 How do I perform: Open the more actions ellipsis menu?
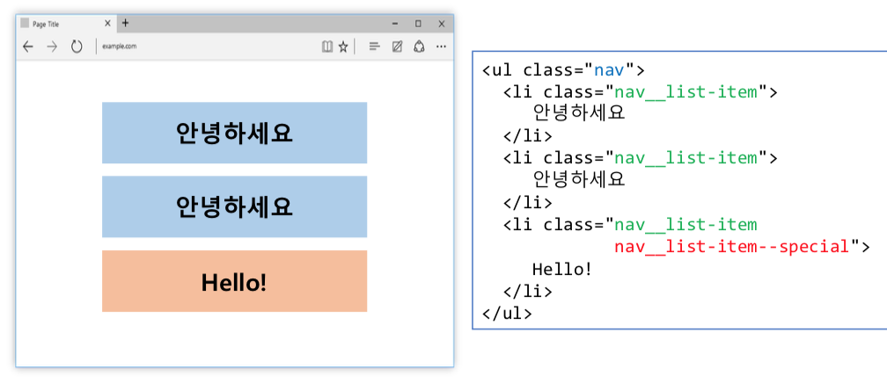441,47
